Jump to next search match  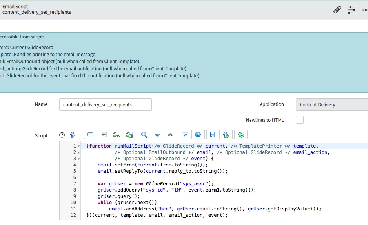(x=157, y=135)
